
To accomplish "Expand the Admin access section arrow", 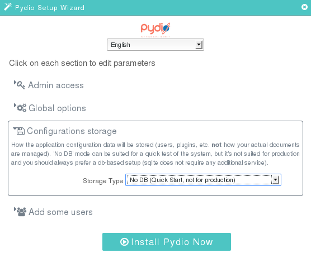I will (x=15, y=83).
